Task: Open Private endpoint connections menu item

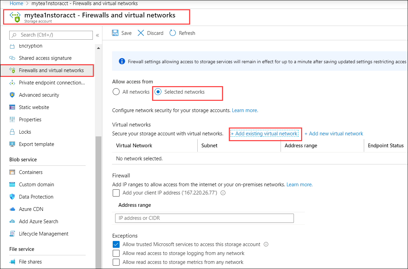Action: (x=52, y=83)
